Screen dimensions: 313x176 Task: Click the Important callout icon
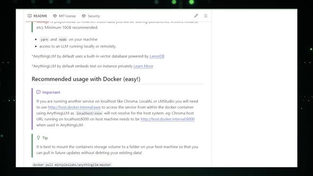click(38, 92)
